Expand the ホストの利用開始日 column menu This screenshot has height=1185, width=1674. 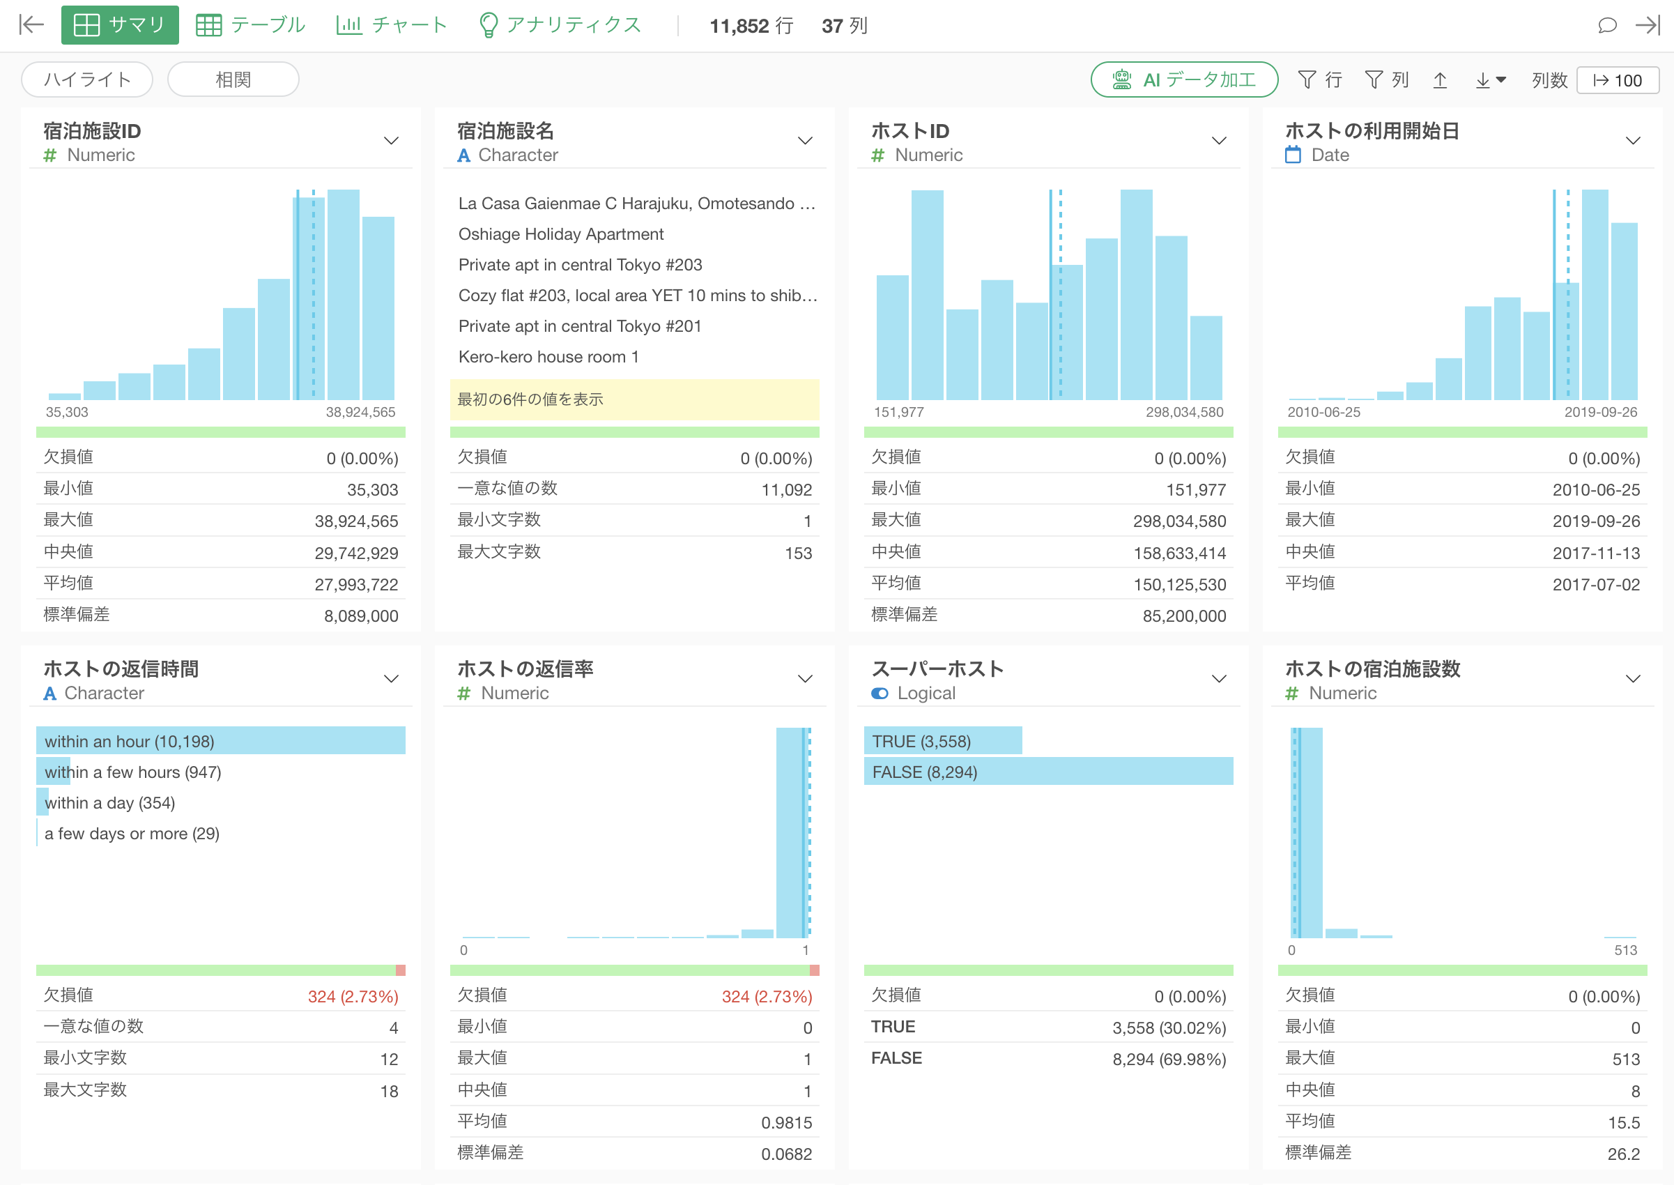click(1633, 141)
